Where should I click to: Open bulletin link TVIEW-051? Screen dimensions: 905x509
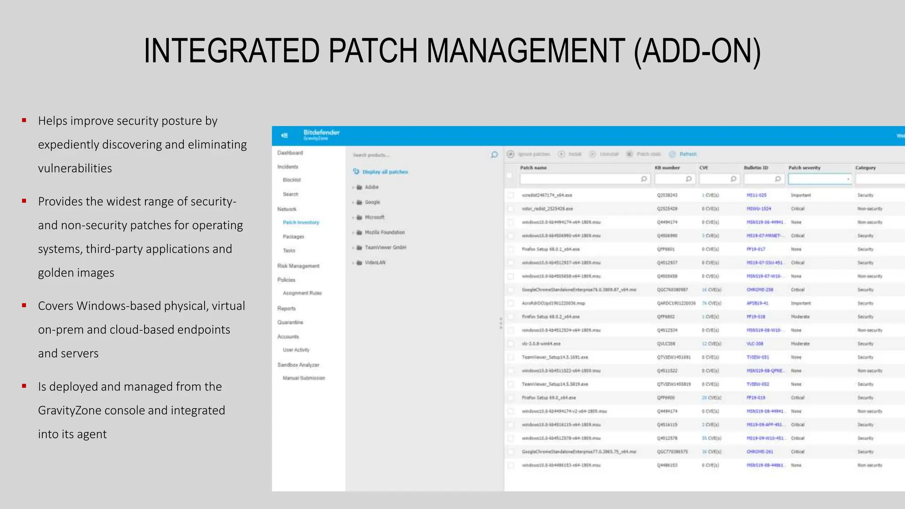click(x=758, y=357)
